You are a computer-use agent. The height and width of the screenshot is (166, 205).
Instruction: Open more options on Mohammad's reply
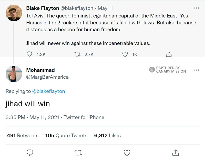click(x=197, y=70)
